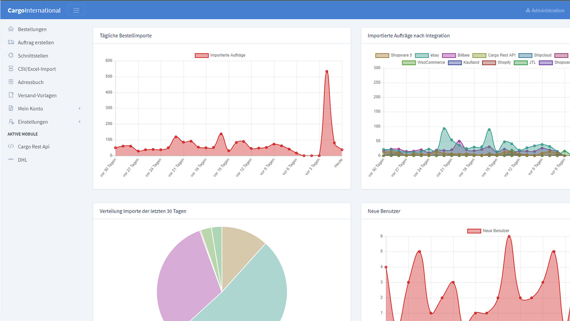Open Adressbuch menu entry
The width and height of the screenshot is (570, 321).
(31, 82)
